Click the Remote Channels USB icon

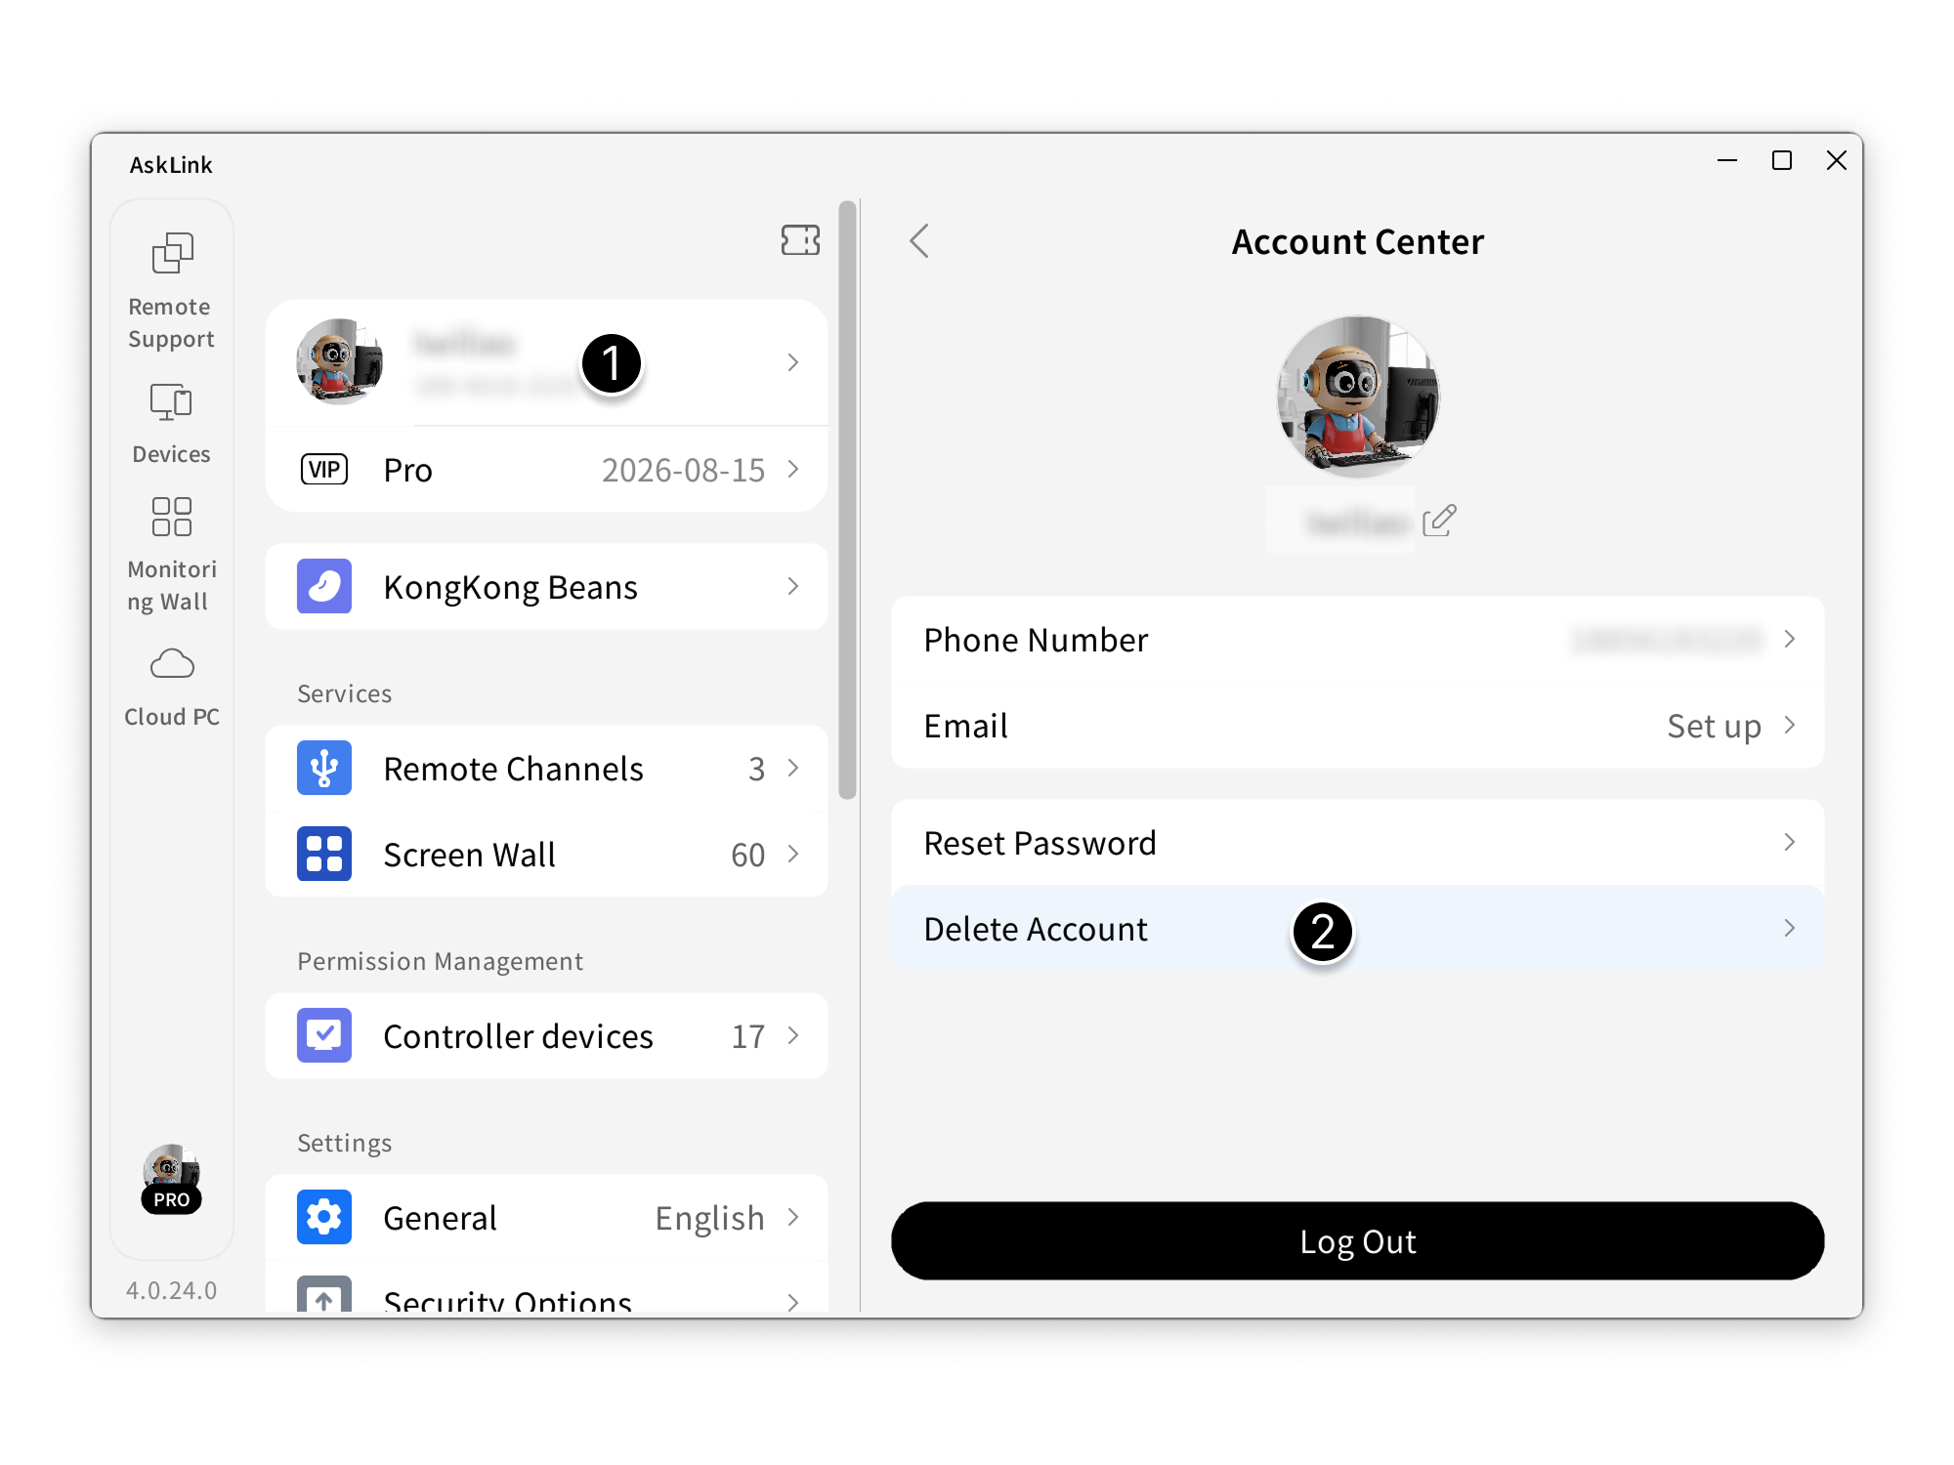(x=322, y=768)
